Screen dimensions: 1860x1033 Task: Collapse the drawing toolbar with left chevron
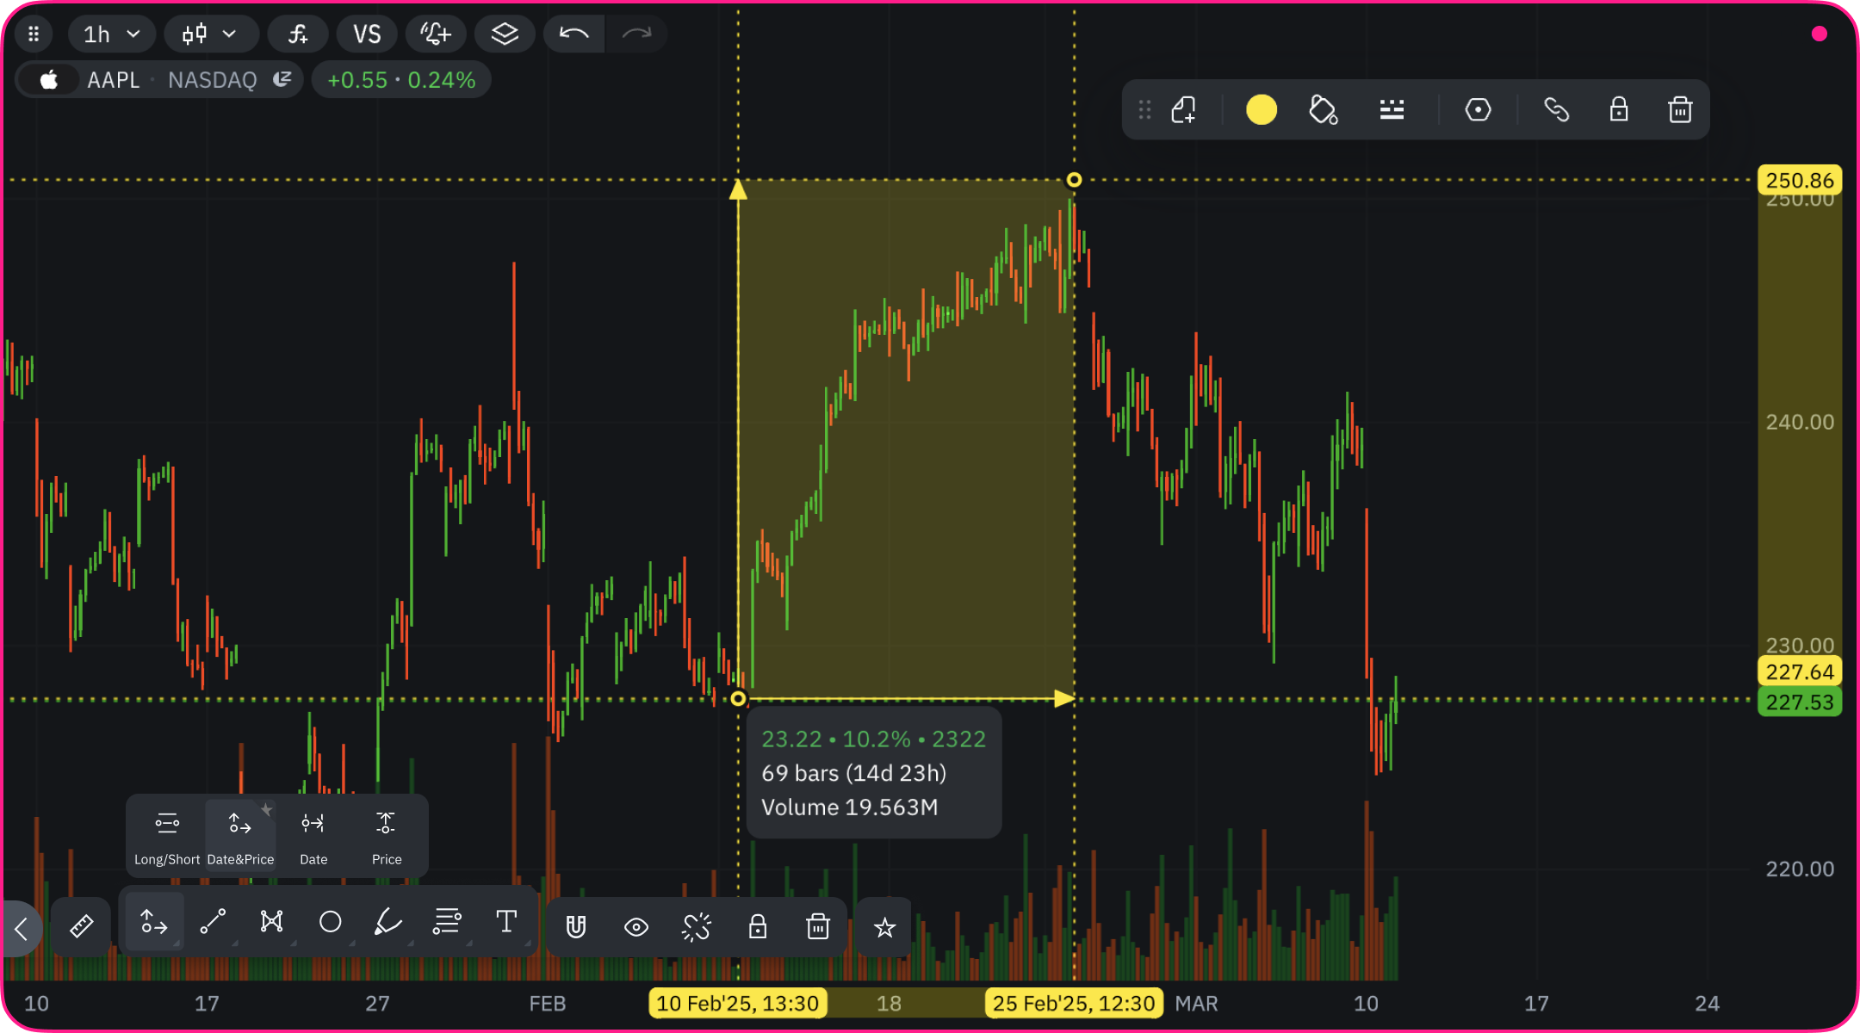(22, 928)
